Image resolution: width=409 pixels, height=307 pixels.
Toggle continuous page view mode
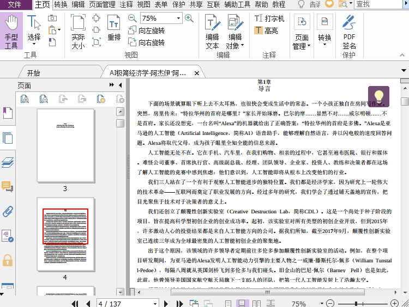point(242,304)
